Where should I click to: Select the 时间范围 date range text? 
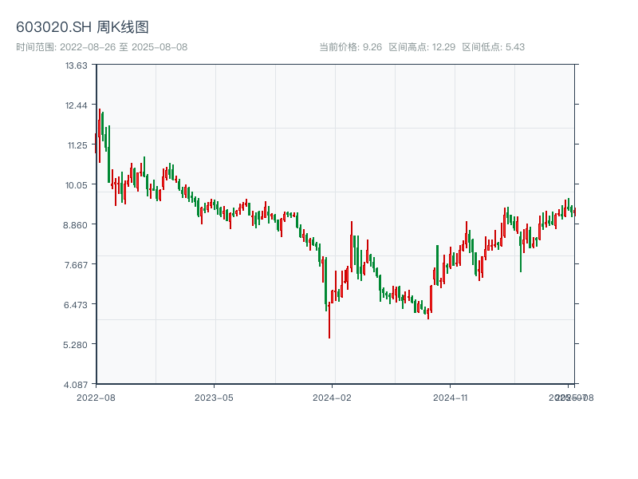101,47
